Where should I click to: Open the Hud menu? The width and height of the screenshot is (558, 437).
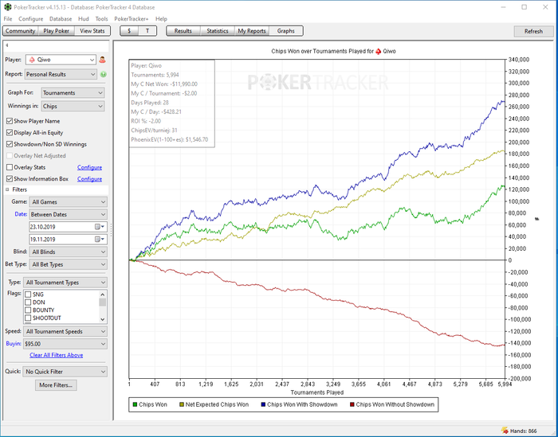click(83, 19)
